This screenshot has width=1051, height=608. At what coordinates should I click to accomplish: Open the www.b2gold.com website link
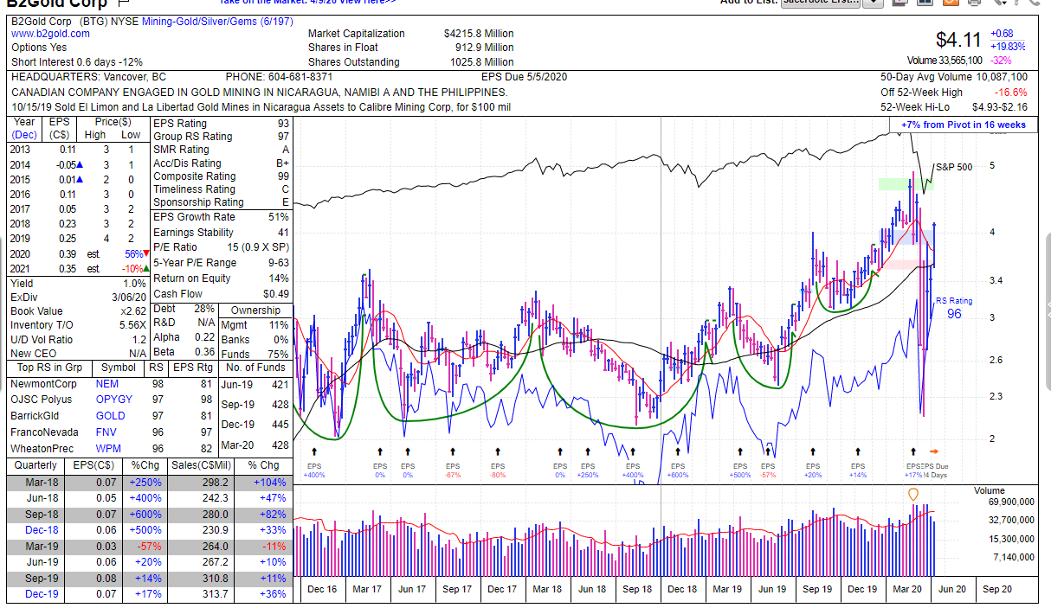click(x=50, y=34)
